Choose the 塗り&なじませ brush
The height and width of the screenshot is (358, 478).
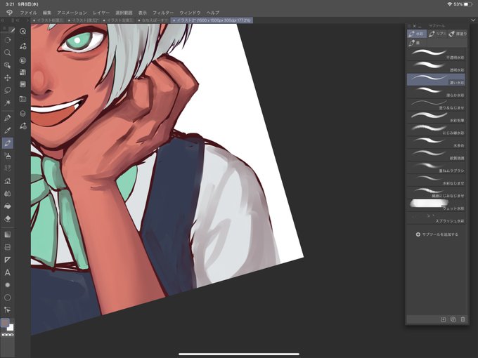[x=436, y=105]
